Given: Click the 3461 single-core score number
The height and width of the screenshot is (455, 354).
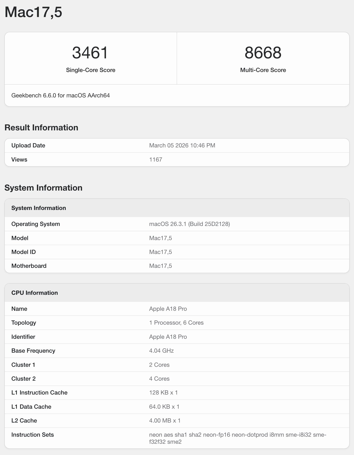Looking at the screenshot, I should pyautogui.click(x=90, y=53).
